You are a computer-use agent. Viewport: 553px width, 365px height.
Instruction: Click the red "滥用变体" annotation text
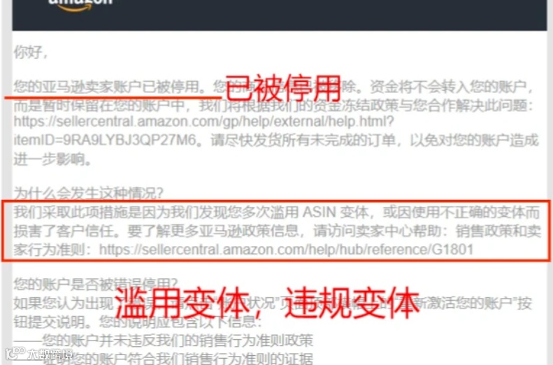pos(182,303)
